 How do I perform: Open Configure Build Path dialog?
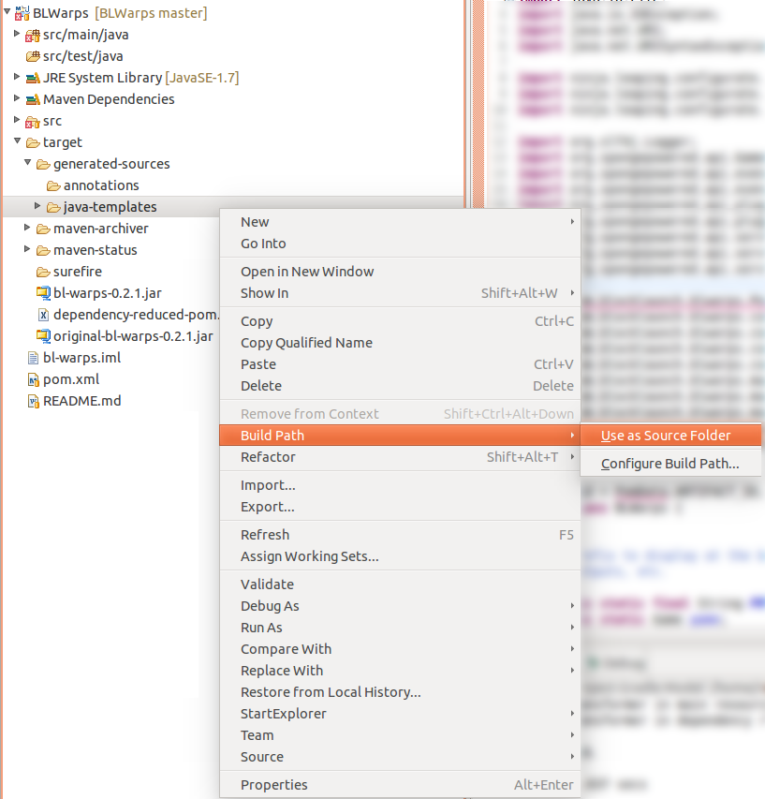pos(670,464)
